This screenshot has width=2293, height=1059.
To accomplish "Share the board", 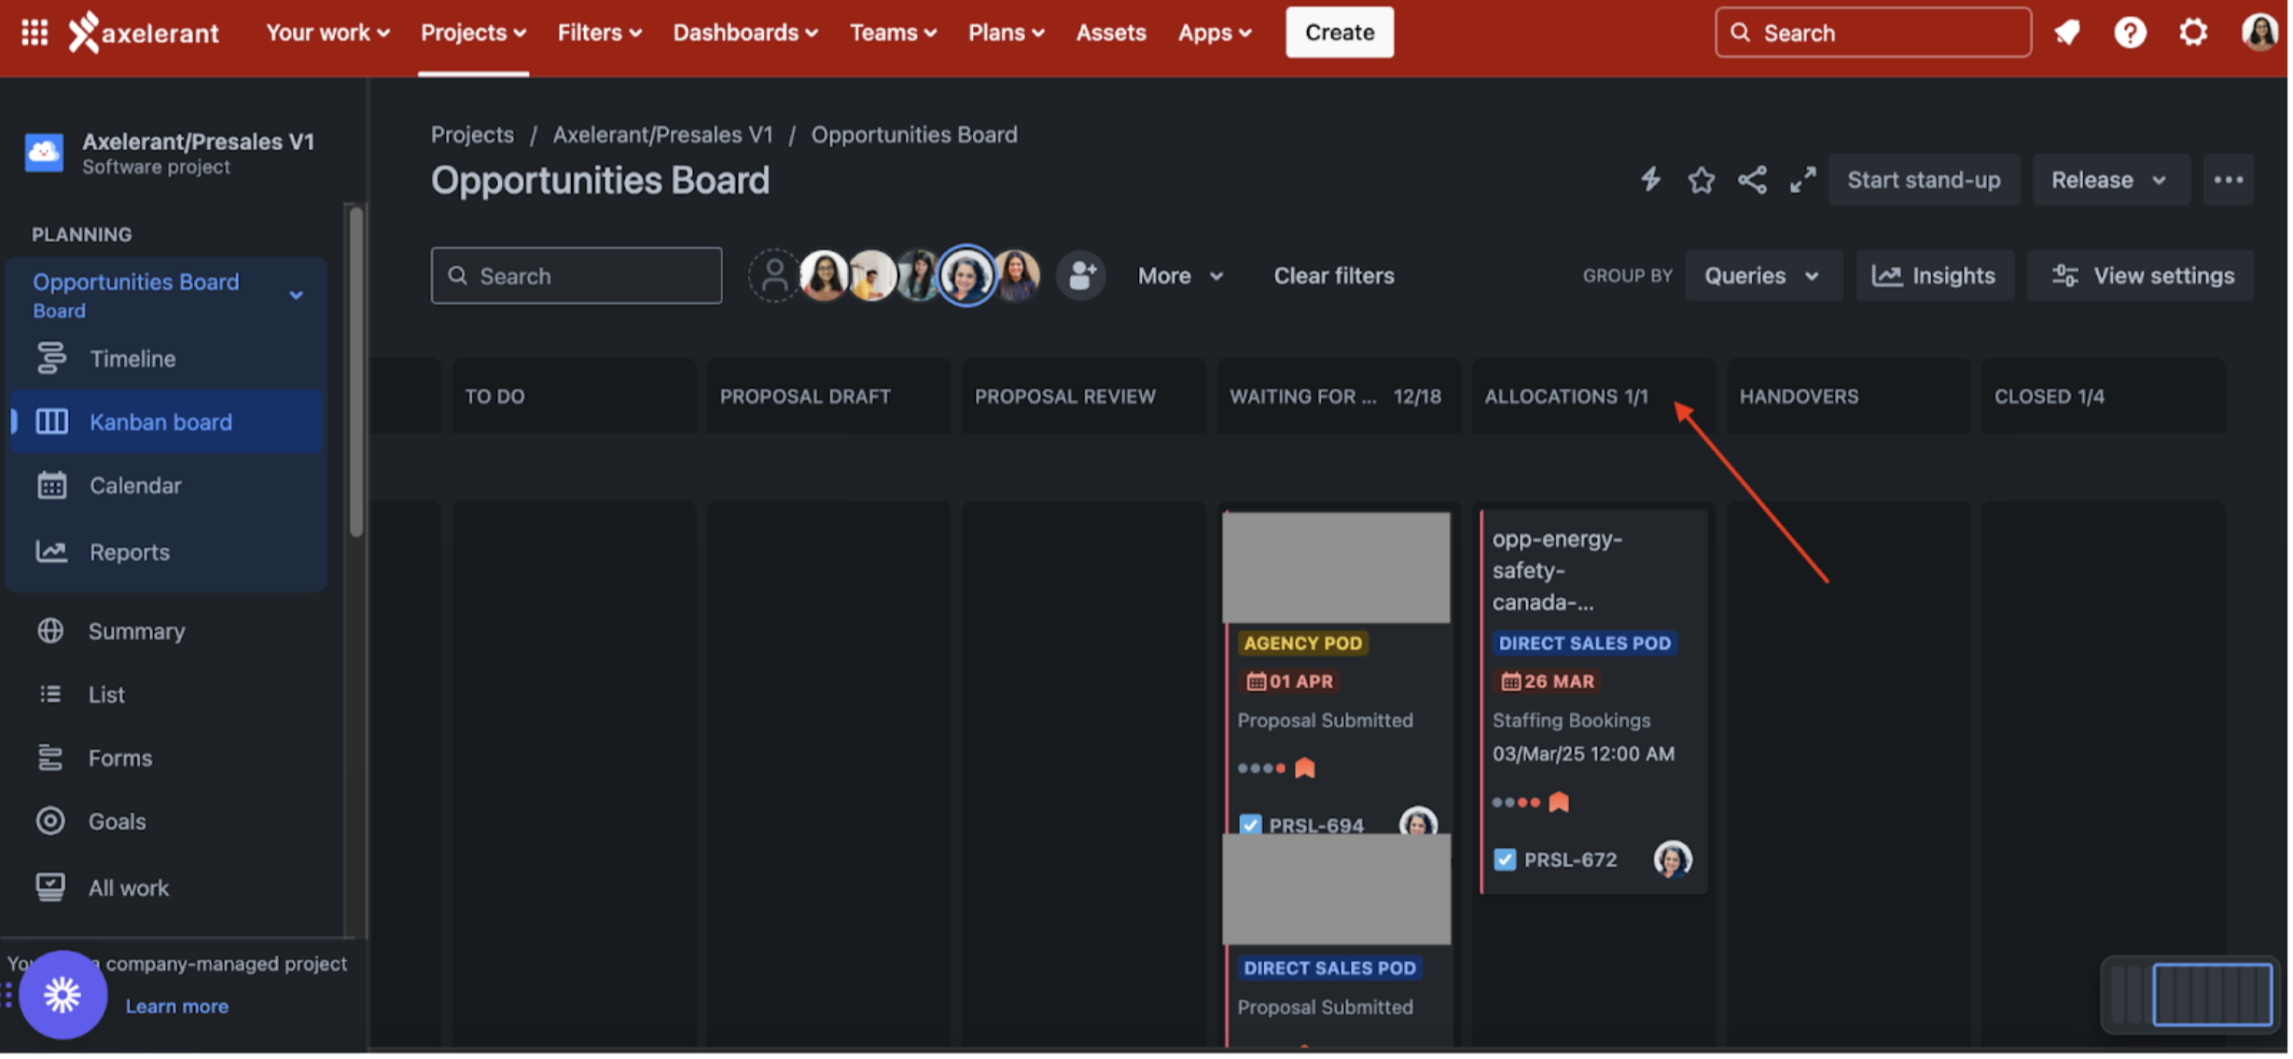I will pos(1752,179).
